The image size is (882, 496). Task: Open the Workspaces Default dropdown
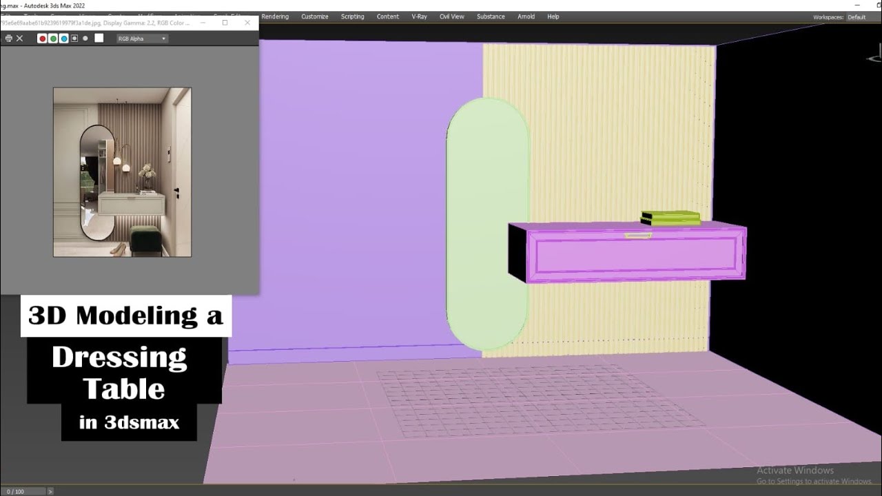click(863, 17)
